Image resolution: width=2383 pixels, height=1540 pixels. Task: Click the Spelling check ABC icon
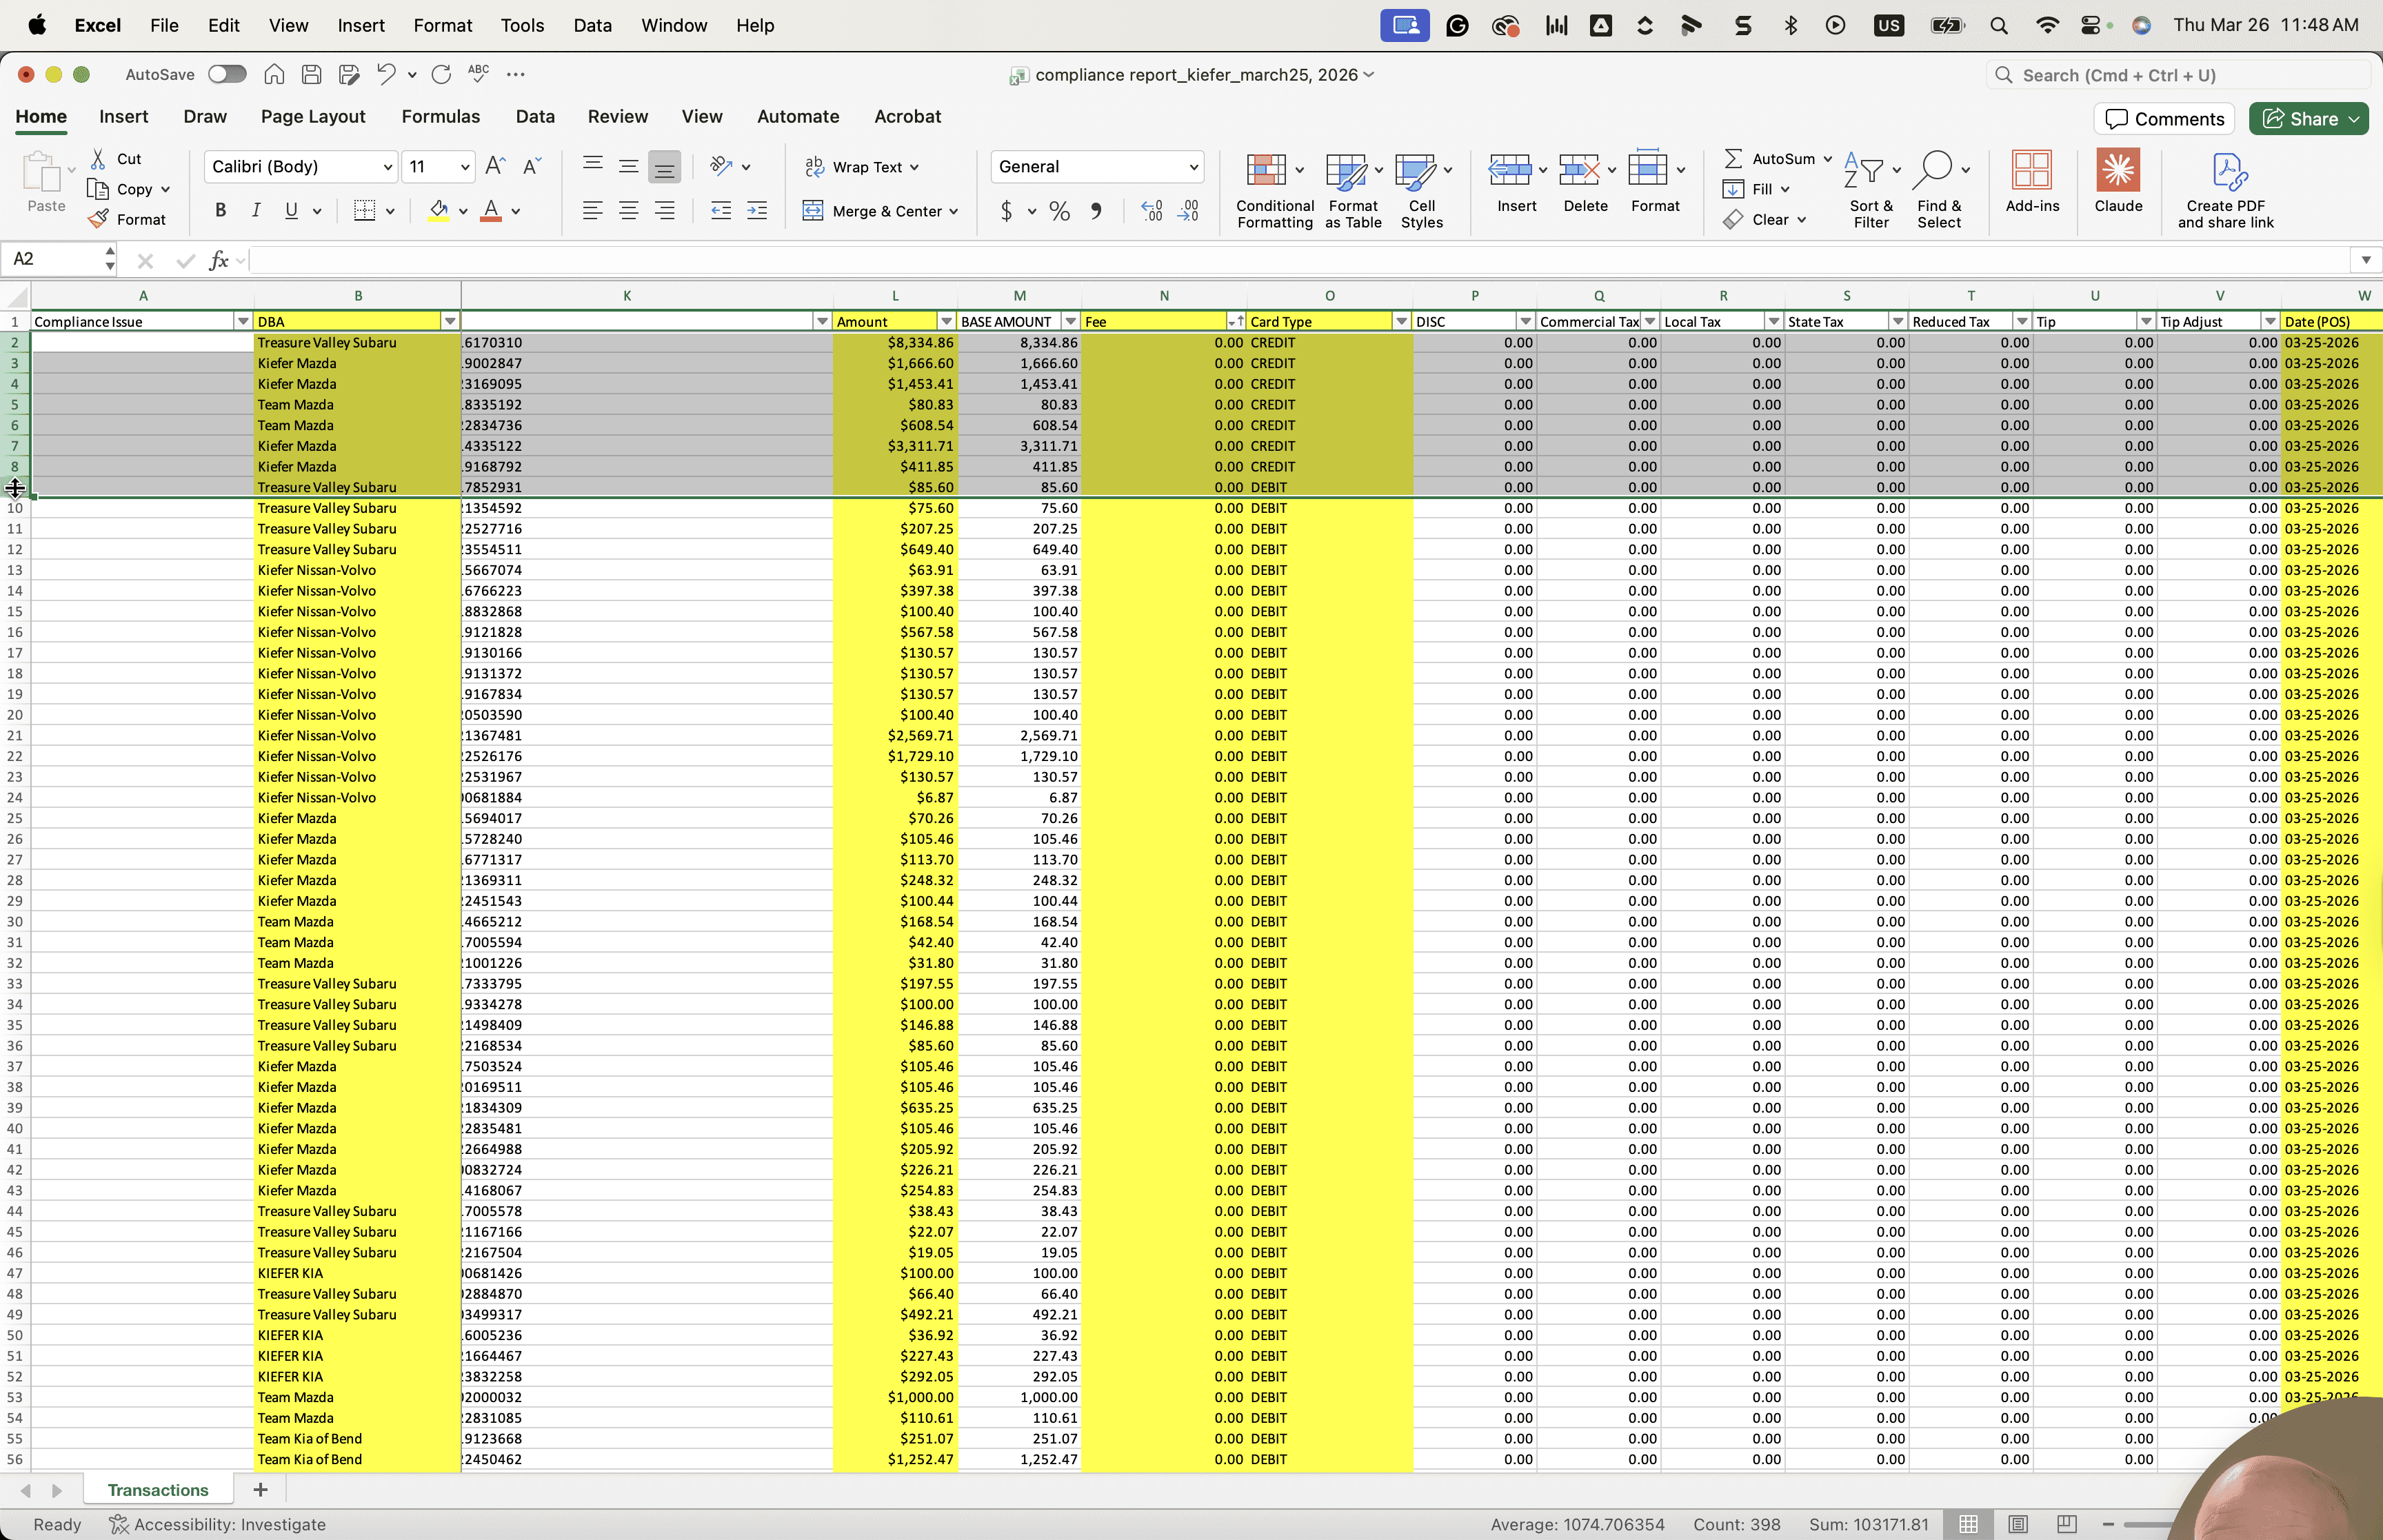[x=479, y=73]
